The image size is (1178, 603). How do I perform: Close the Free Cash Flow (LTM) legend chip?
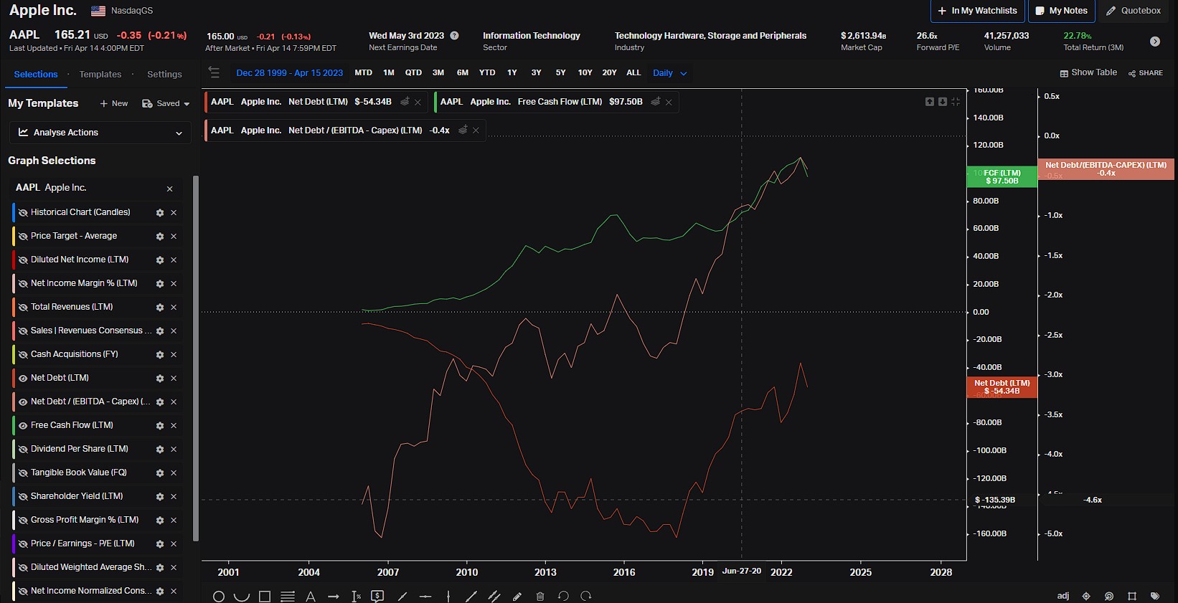click(x=669, y=103)
